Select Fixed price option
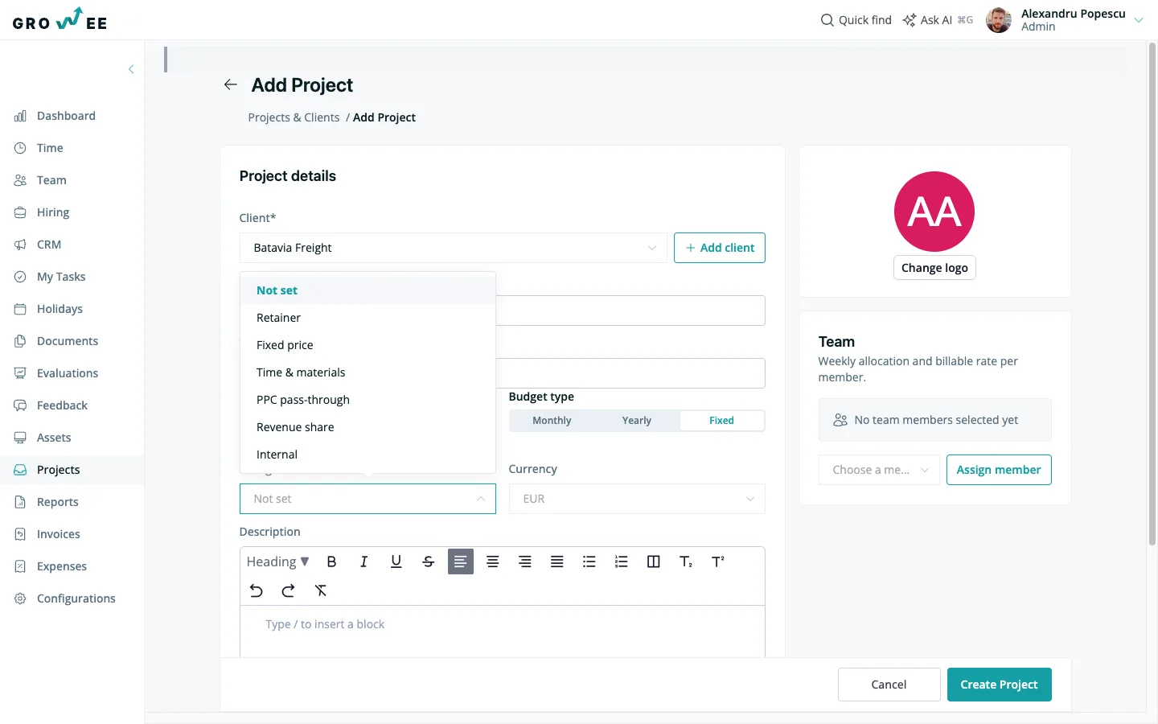The height and width of the screenshot is (724, 1158). pos(368,345)
